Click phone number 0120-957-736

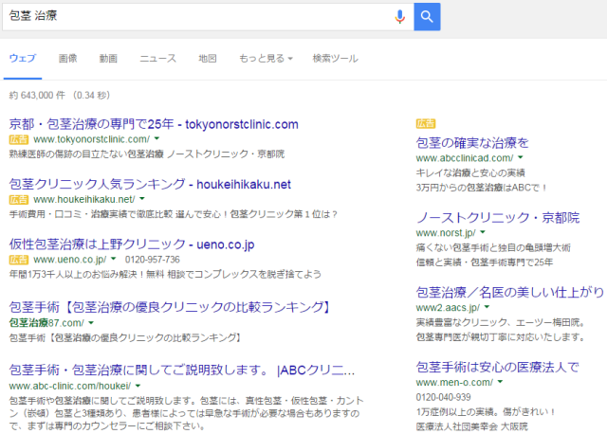click(152, 260)
